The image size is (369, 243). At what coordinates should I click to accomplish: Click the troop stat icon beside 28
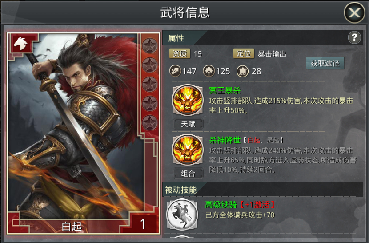[242, 71]
